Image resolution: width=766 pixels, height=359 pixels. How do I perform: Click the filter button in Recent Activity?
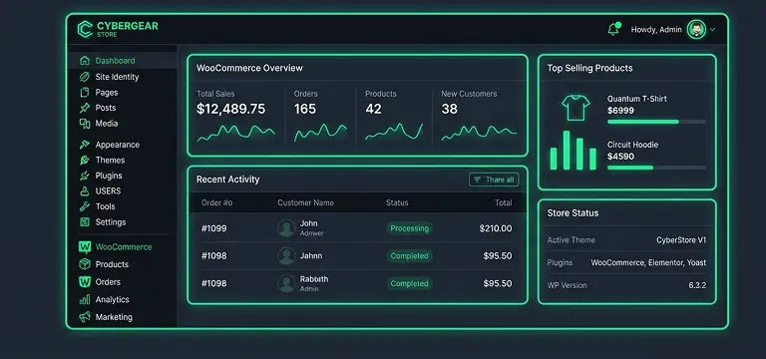click(x=494, y=179)
